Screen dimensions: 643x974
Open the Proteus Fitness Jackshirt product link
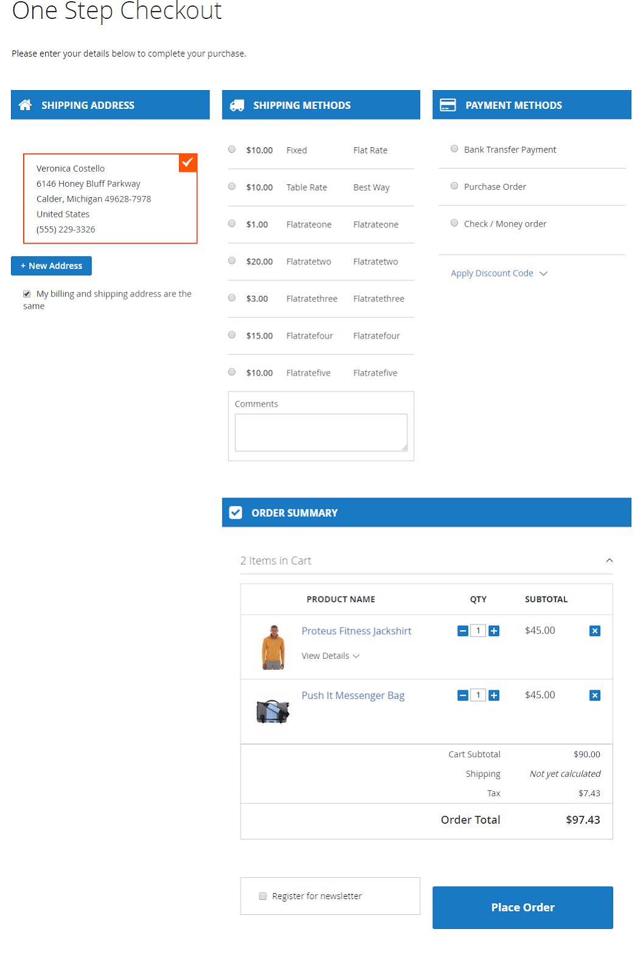[356, 631]
